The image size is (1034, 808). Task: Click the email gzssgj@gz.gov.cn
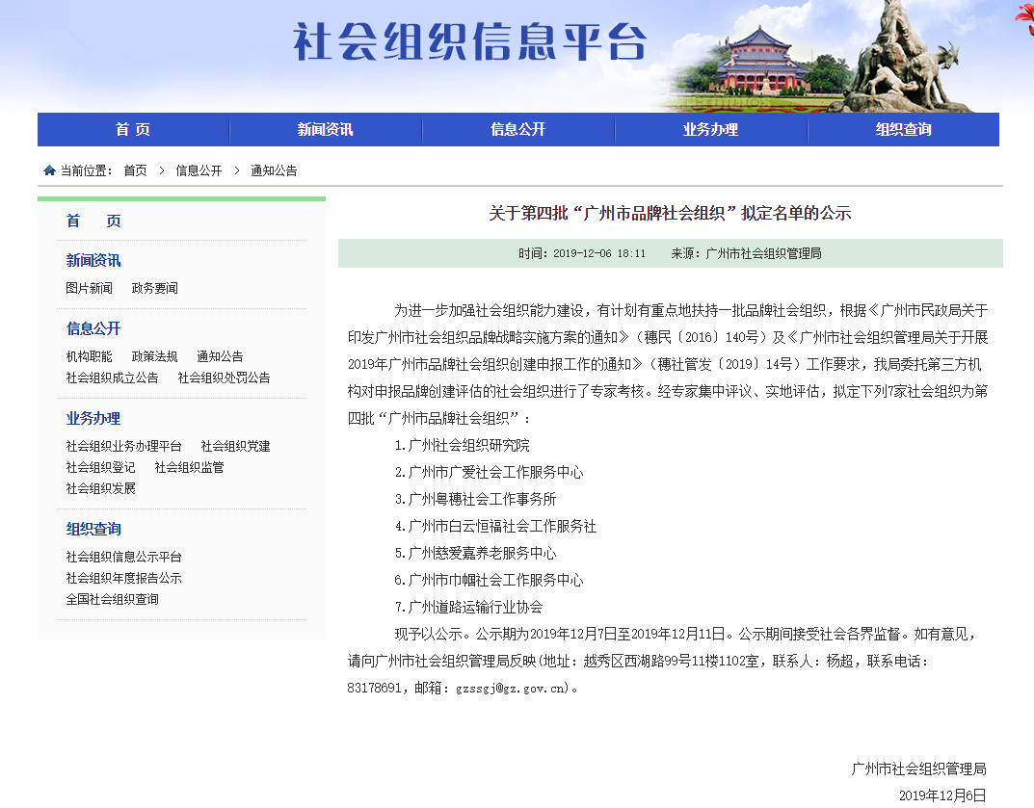click(x=512, y=689)
